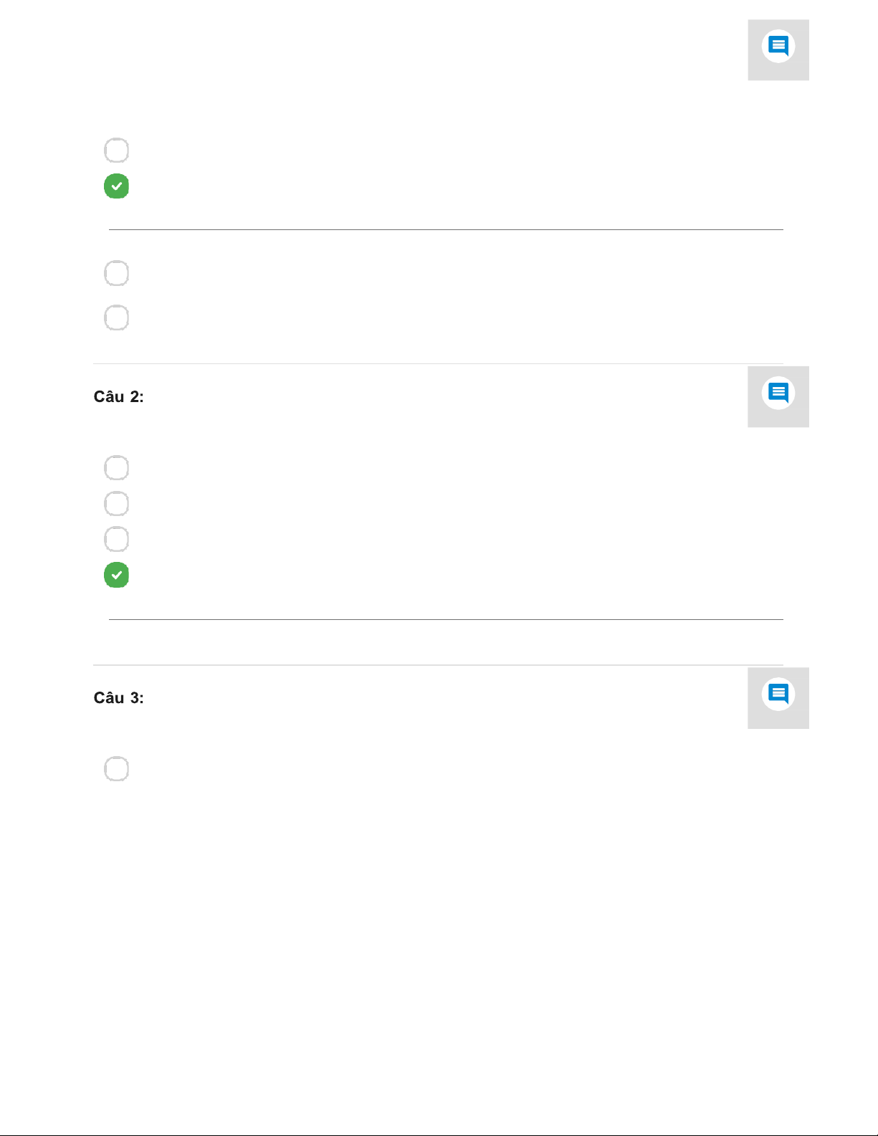Open the comment icon beside Câu 3
This screenshot has height=1136, width=878.
pos(778,697)
